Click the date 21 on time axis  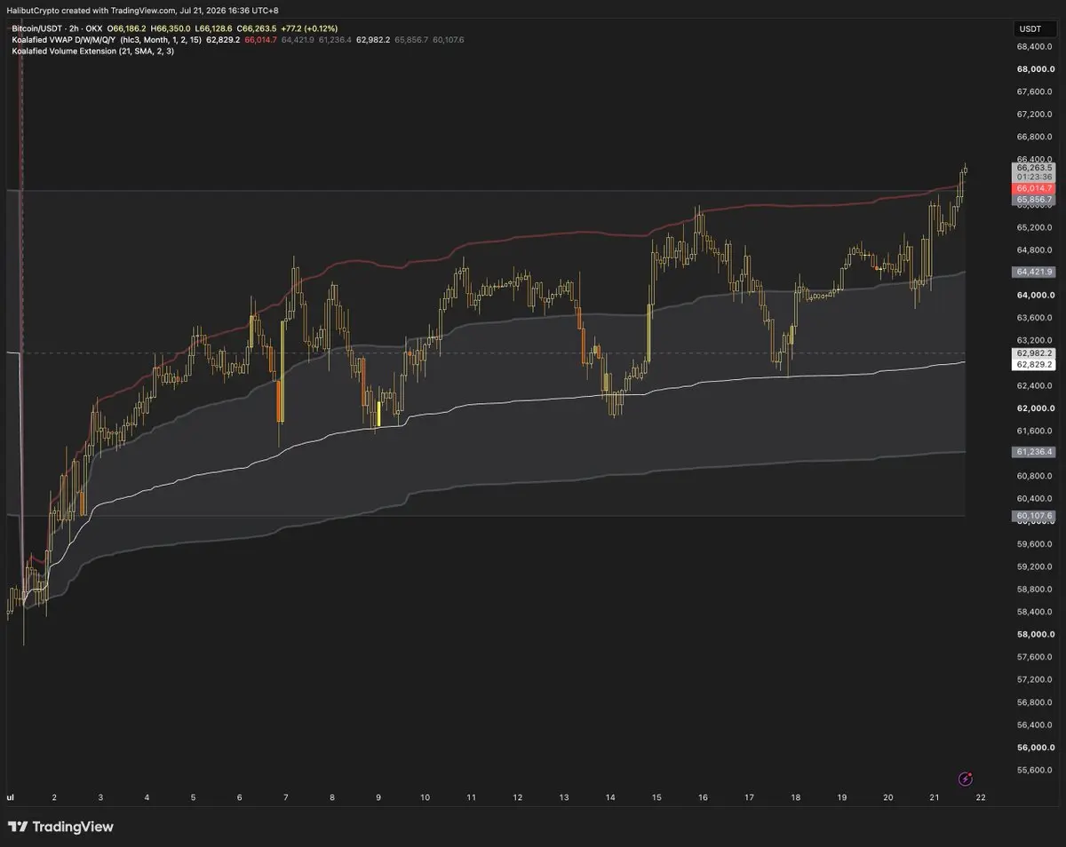pyautogui.click(x=934, y=798)
